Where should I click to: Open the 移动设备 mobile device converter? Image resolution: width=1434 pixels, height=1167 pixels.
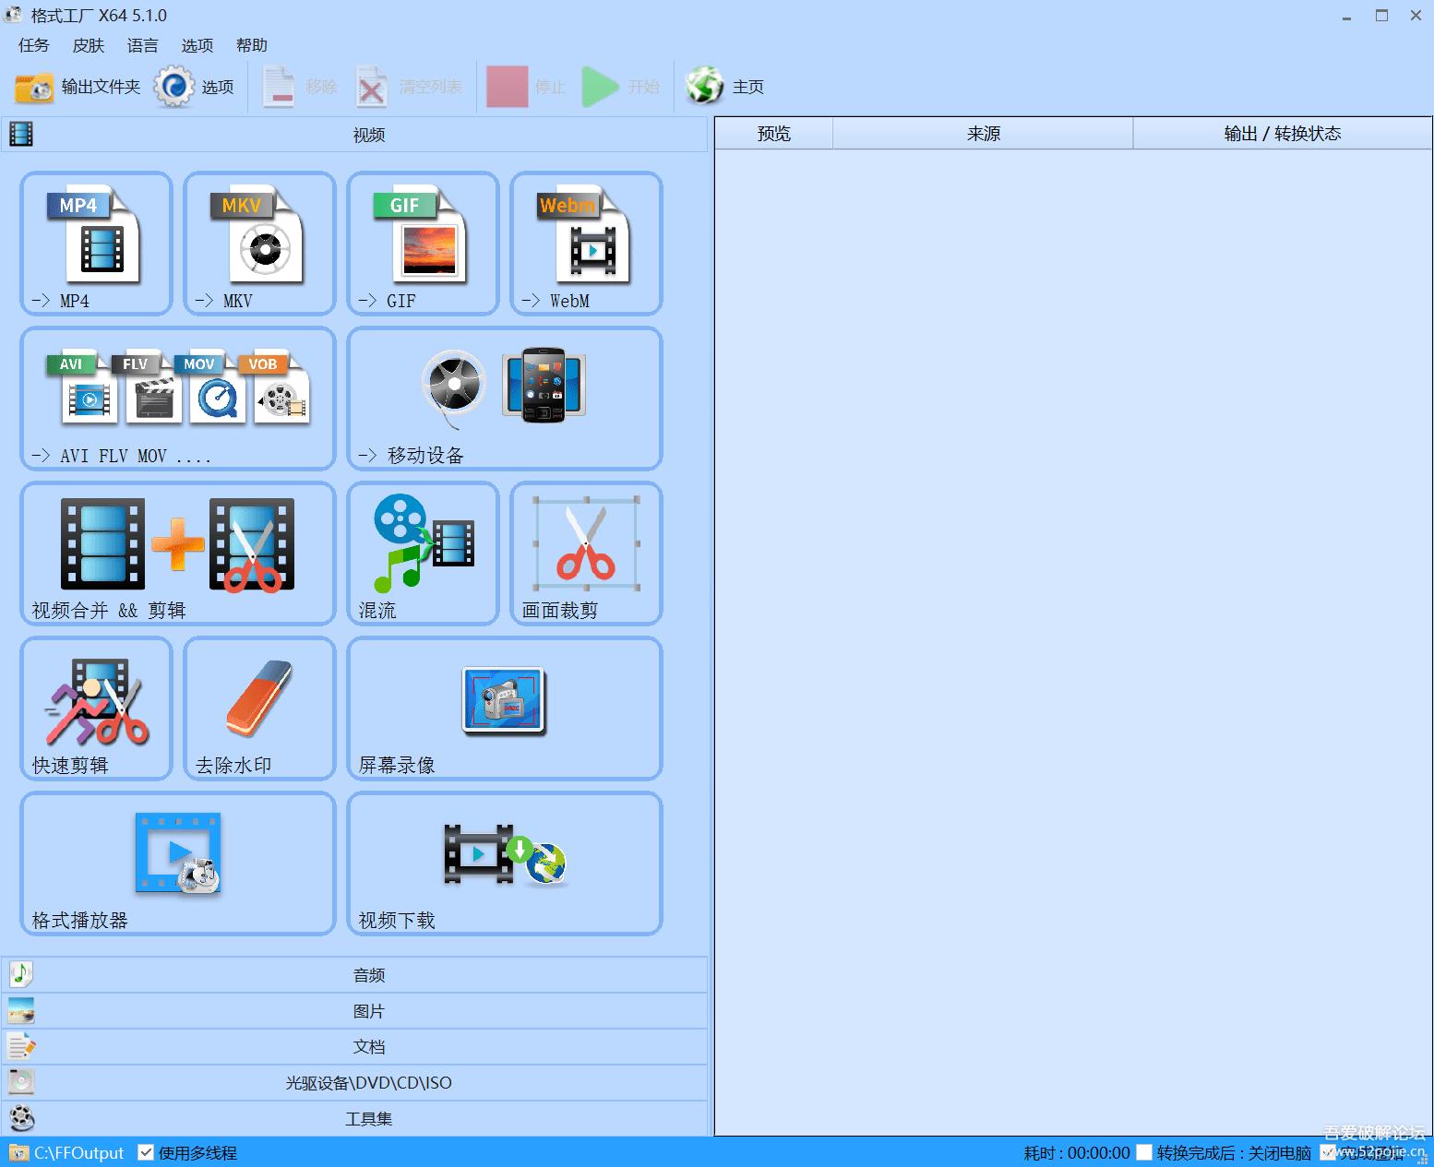[503, 399]
